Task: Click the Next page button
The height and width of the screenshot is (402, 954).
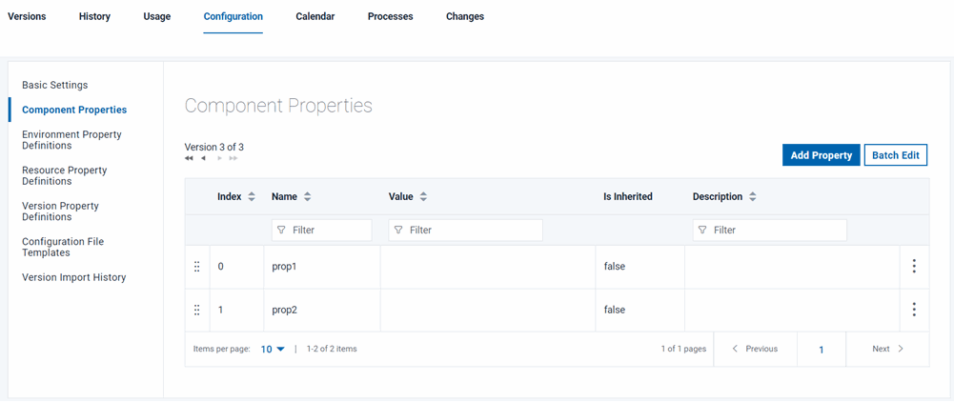Action: coord(887,350)
